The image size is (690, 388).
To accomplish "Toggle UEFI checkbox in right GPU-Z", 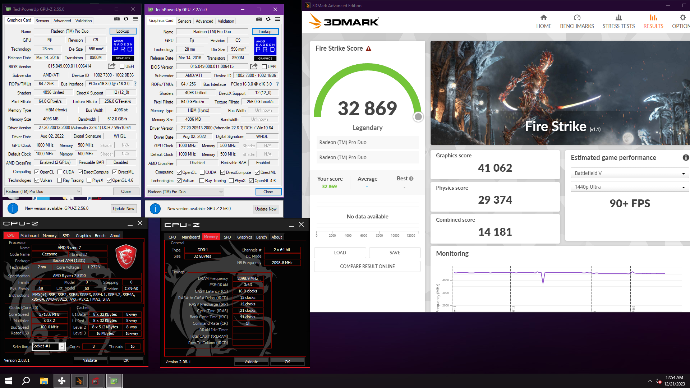I will point(264,67).
